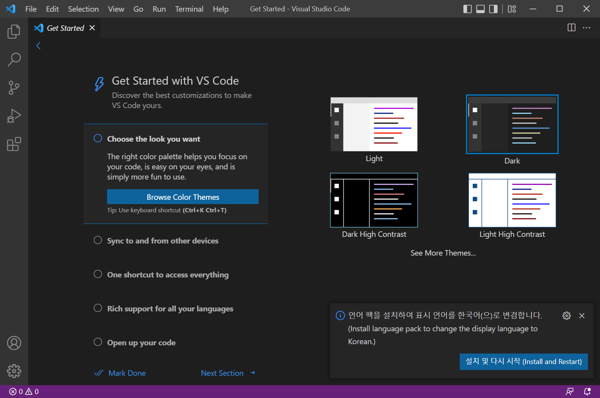The height and width of the screenshot is (398, 600).
Task: Check the 'Rich support for all your languages' circle
Action: pyautogui.click(x=98, y=308)
